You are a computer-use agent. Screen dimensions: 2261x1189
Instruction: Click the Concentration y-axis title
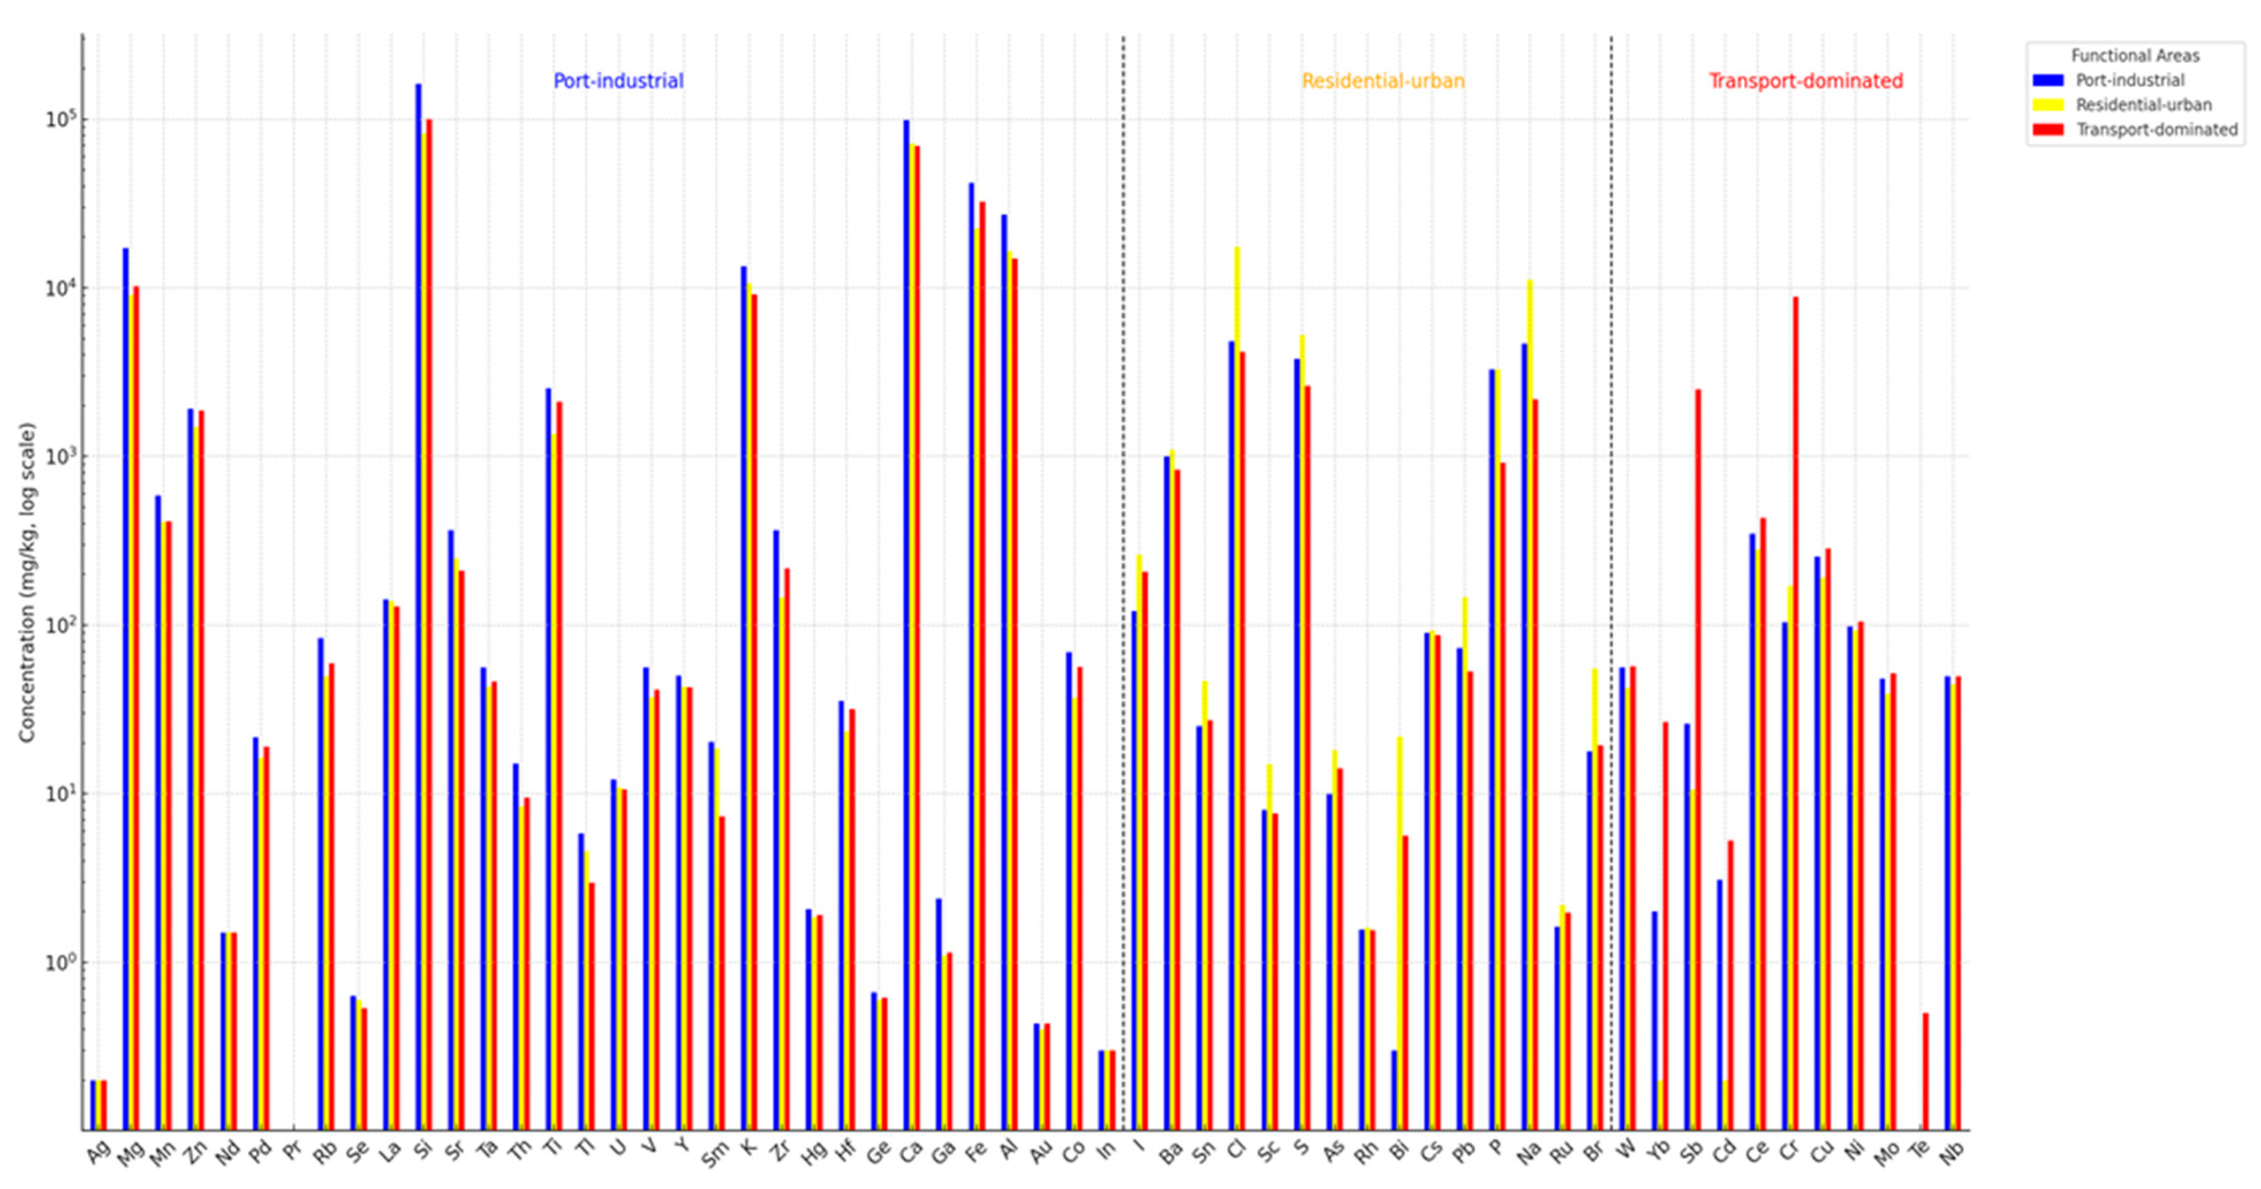(x=27, y=582)
